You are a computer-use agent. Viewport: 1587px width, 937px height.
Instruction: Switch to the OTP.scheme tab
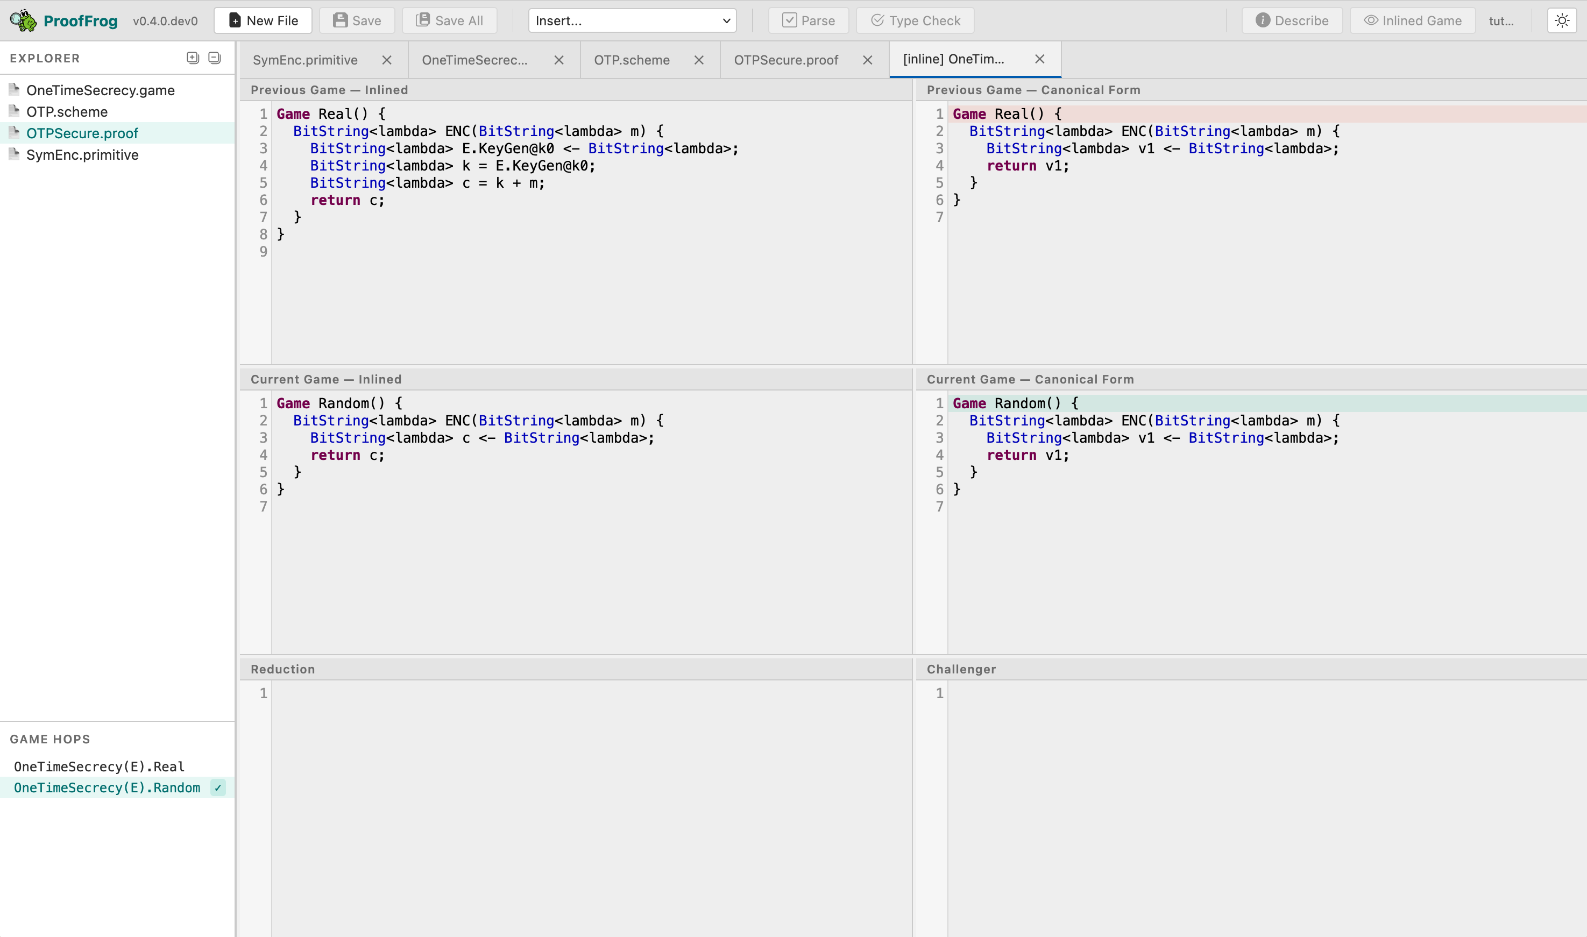tap(632, 60)
